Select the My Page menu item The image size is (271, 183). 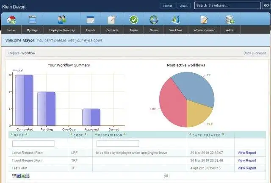tap(33, 30)
